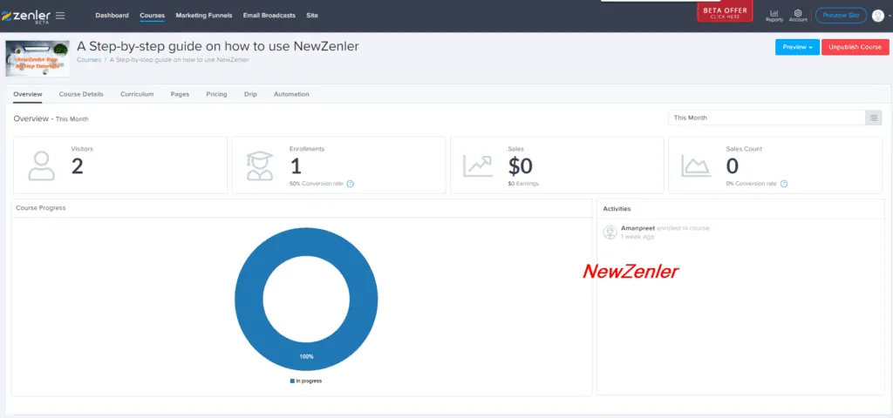Click the user avatar in the top right
The height and width of the screenshot is (418, 893).
pos(877,16)
